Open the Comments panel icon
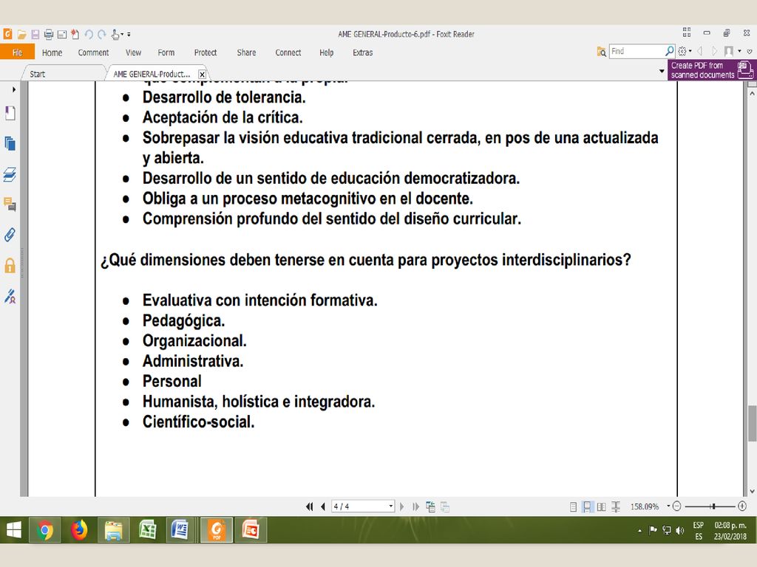Screen dimensions: 757x567 (10, 204)
